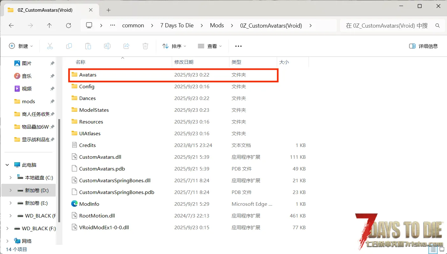Open the more options ellipsis menu

click(238, 46)
